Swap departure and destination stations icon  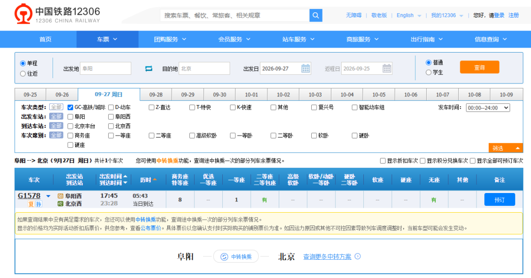pyautogui.click(x=148, y=69)
